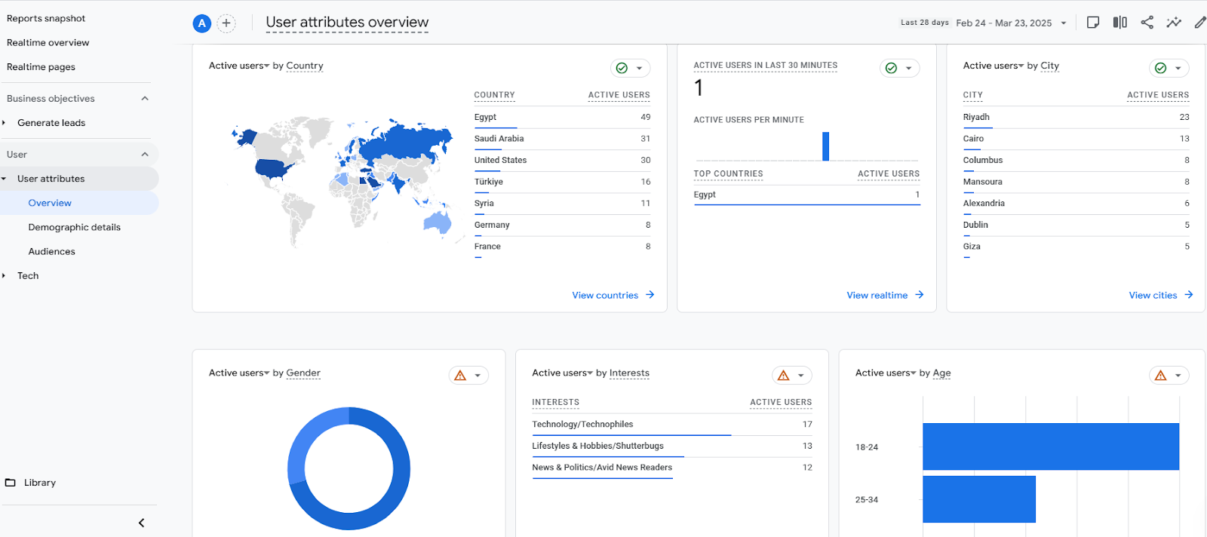Viewport: 1207px width, 537px height.
Task: Click the Age dimension link
Action: click(x=941, y=373)
